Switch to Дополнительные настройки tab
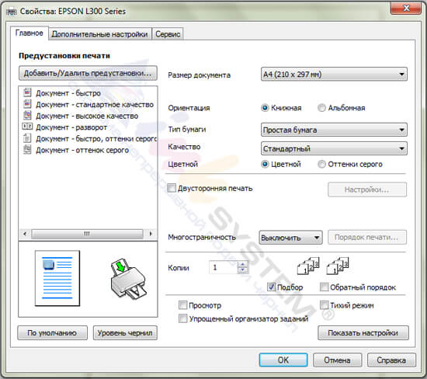Screen dimensions: 427x379 tap(99, 34)
